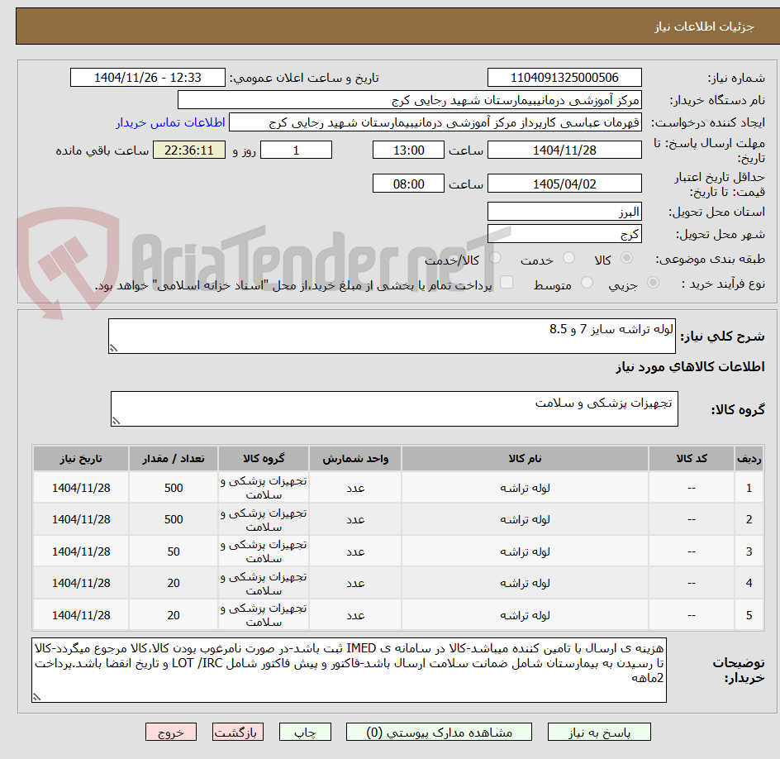Click the buyer organization name field
The image size is (780, 759).
click(x=409, y=100)
